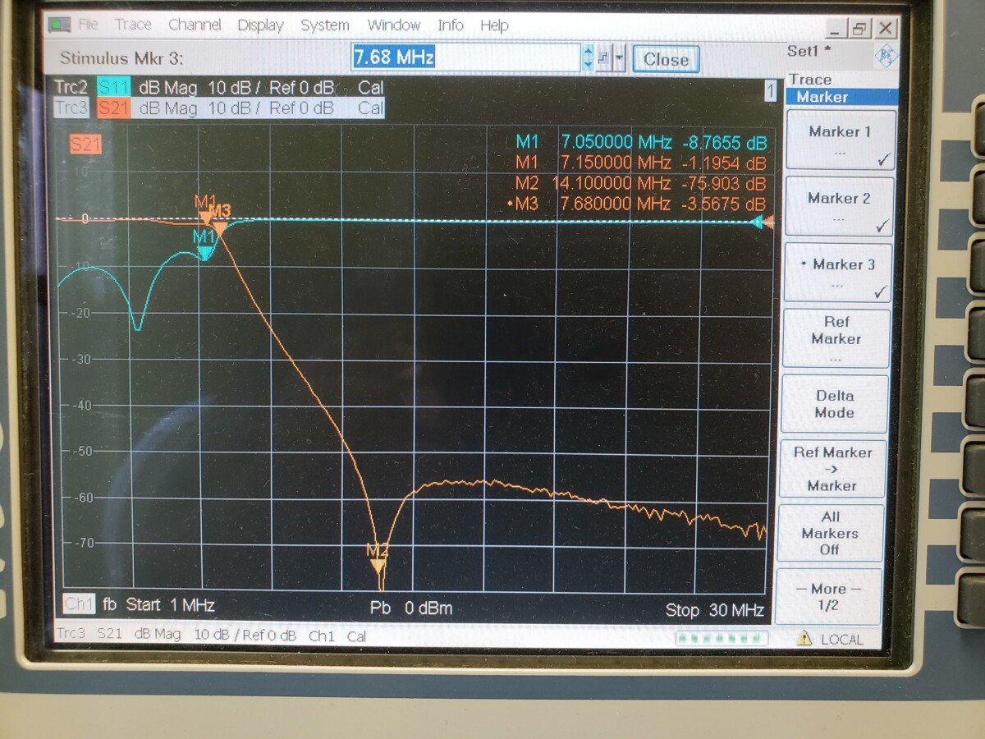The width and height of the screenshot is (985, 739).
Task: Click the application icon left of File
Action: (59, 25)
